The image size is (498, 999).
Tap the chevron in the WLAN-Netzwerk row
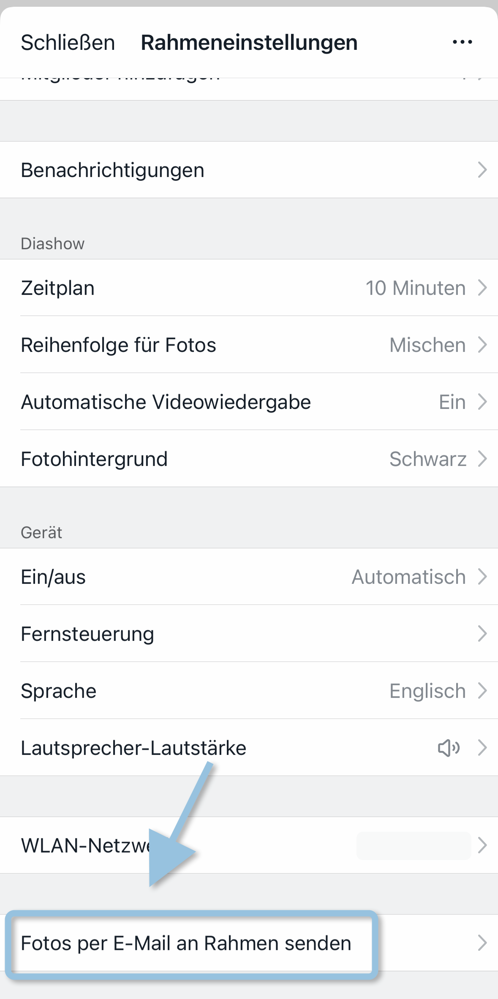click(x=482, y=845)
